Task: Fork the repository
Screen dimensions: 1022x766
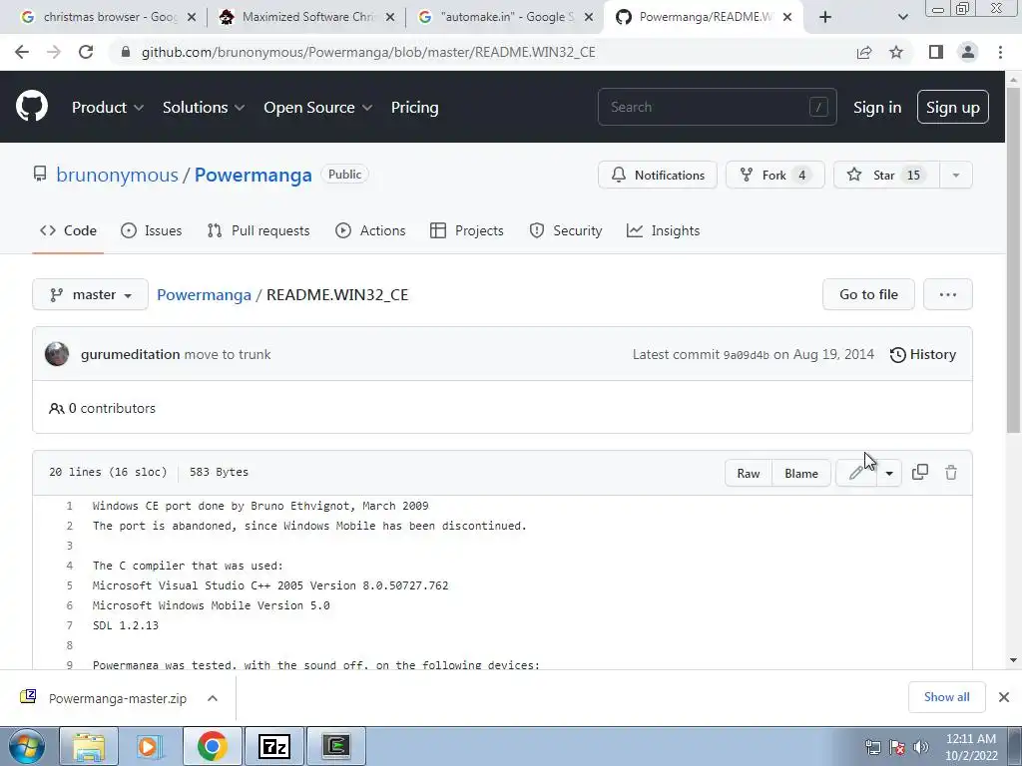Action: 774,175
